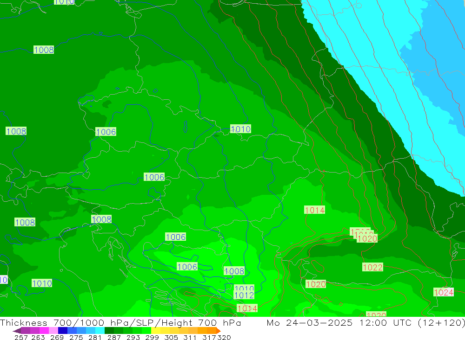The height and width of the screenshot is (340, 465).
Task: Click the legend value 287
Action: [x=114, y=337]
